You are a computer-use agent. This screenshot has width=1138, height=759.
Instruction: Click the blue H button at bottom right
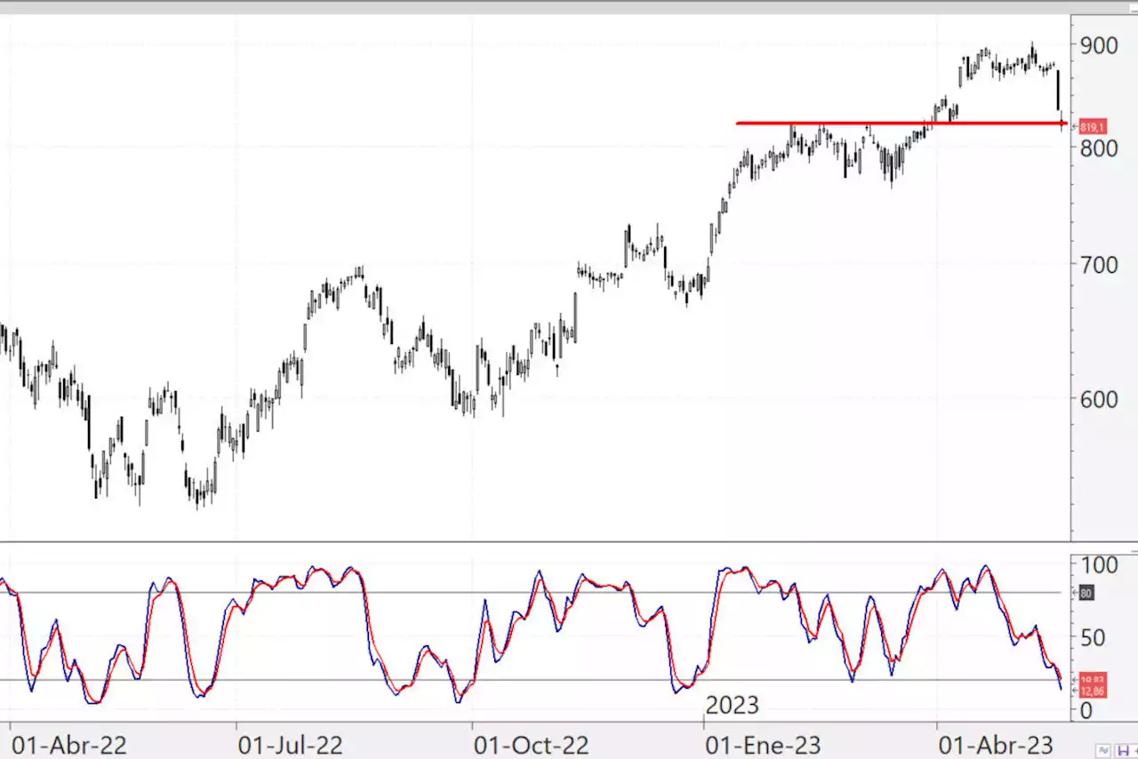(1123, 751)
